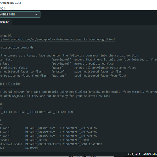Image resolution: width=157 pixels, height=157 pixels.
Task: Click AMB82-MINI board name in status bar
Action: pos(150,154)
